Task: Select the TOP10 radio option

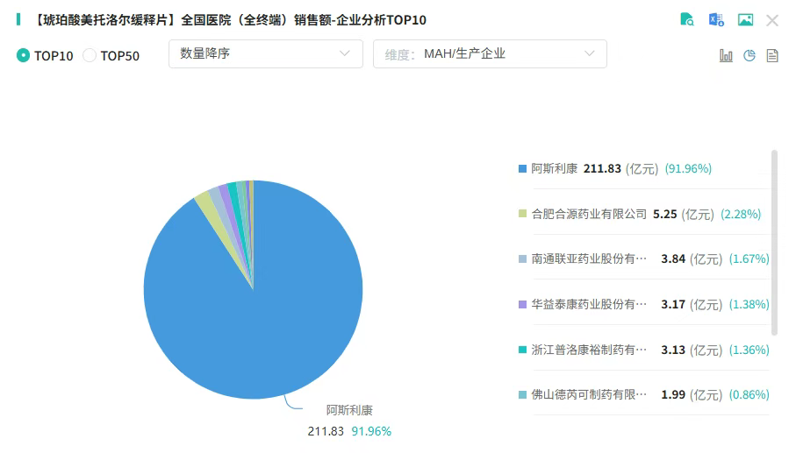Action: tap(24, 55)
